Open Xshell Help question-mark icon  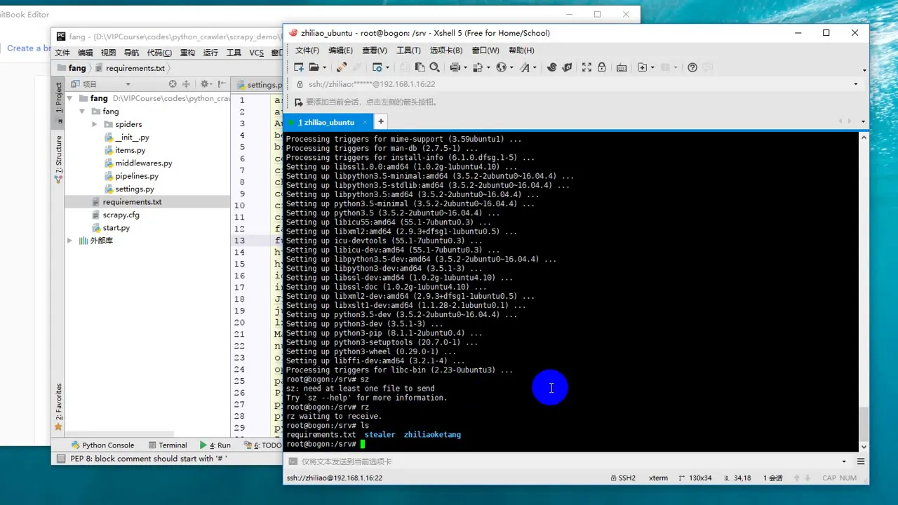coord(692,67)
